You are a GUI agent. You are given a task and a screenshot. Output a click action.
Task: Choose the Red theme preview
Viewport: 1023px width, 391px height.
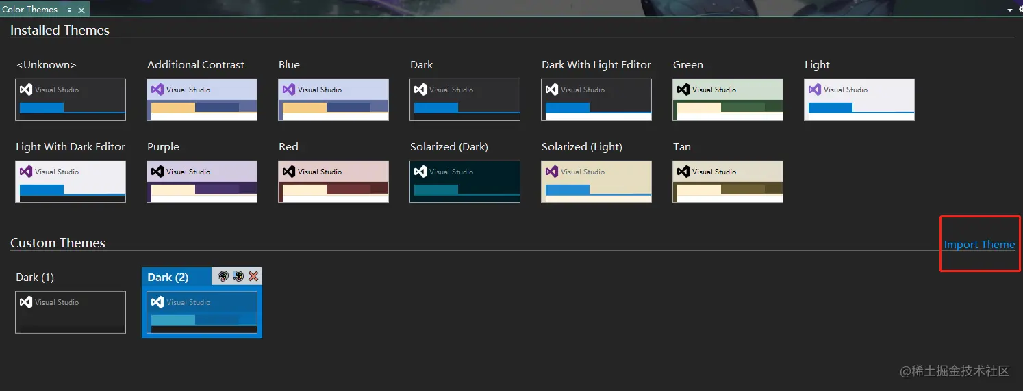point(333,182)
